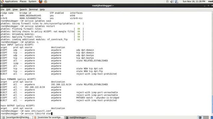Image resolution: width=213 pixels, height=119 pixels.
Task: Click the volume icon in the panel
Action: 172,1
